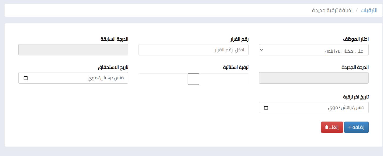383x156 pixels.
Task: Go to الترقيات breadcrumb link
Action: (369, 10)
